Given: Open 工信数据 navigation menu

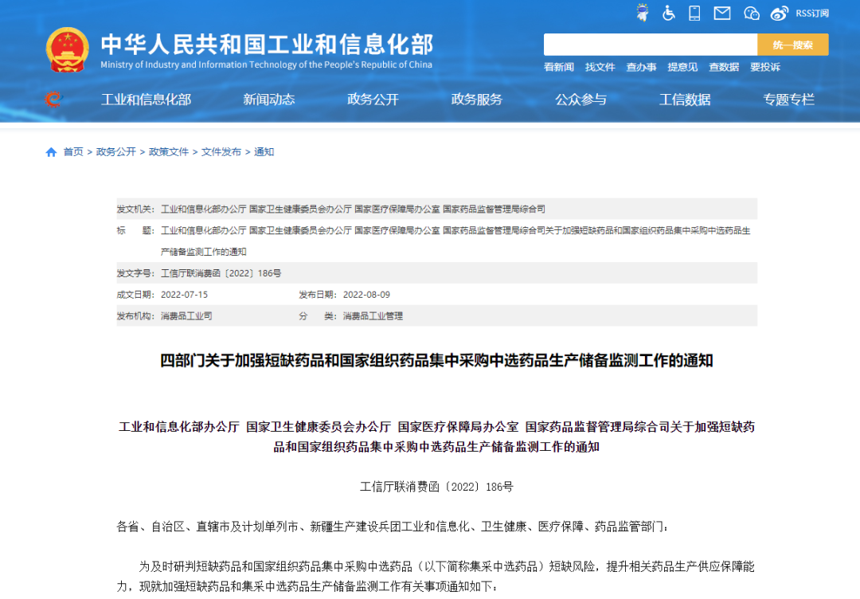Looking at the screenshot, I should [685, 100].
